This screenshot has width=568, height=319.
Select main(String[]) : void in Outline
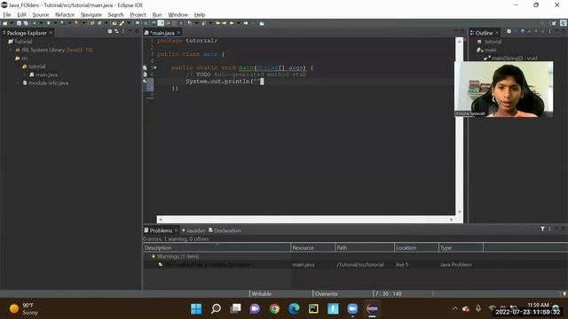(x=515, y=58)
